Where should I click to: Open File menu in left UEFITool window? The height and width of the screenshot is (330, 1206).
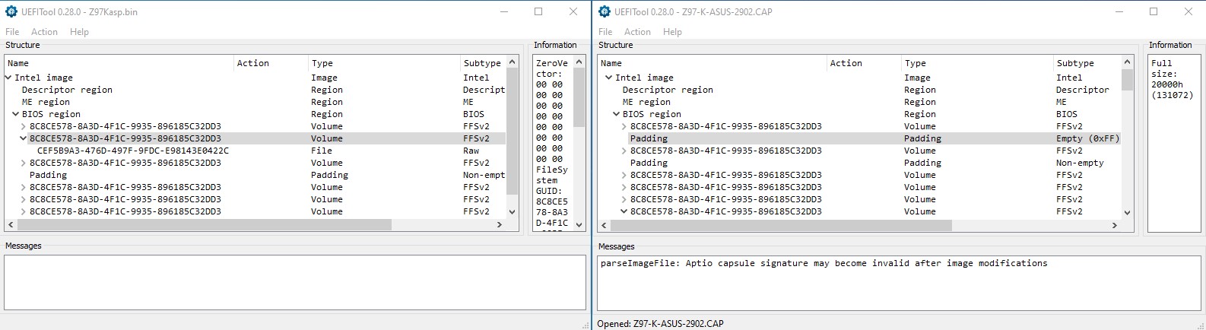[12, 32]
